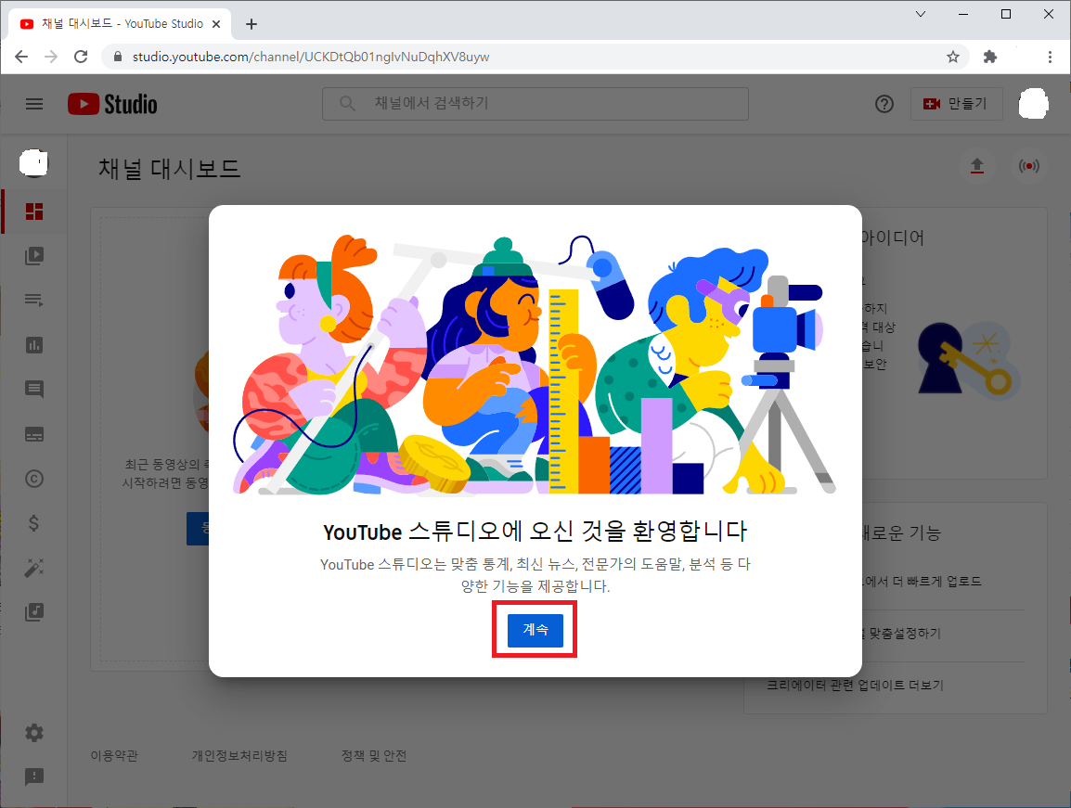
Task: Reload the page
Action: (81, 57)
